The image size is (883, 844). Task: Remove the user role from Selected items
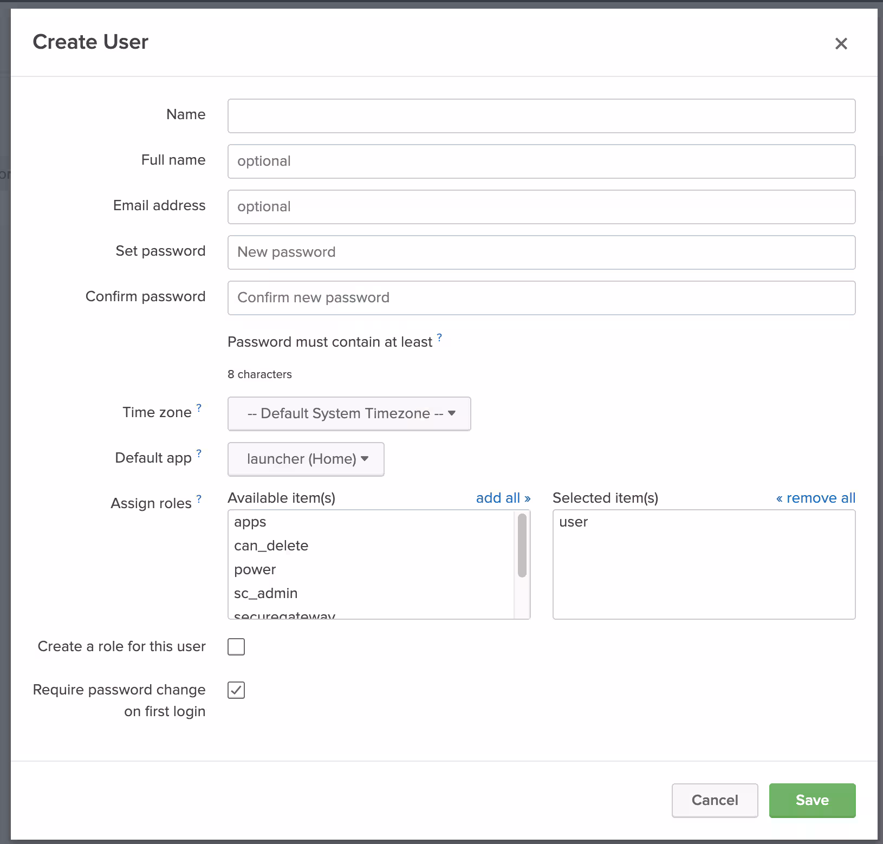(x=573, y=522)
